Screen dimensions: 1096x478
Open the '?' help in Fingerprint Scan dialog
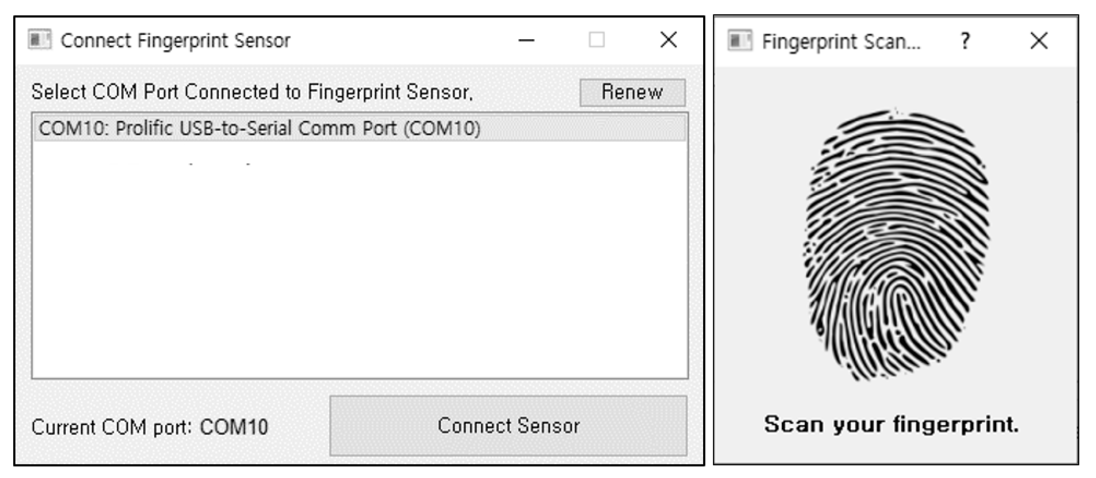[965, 41]
